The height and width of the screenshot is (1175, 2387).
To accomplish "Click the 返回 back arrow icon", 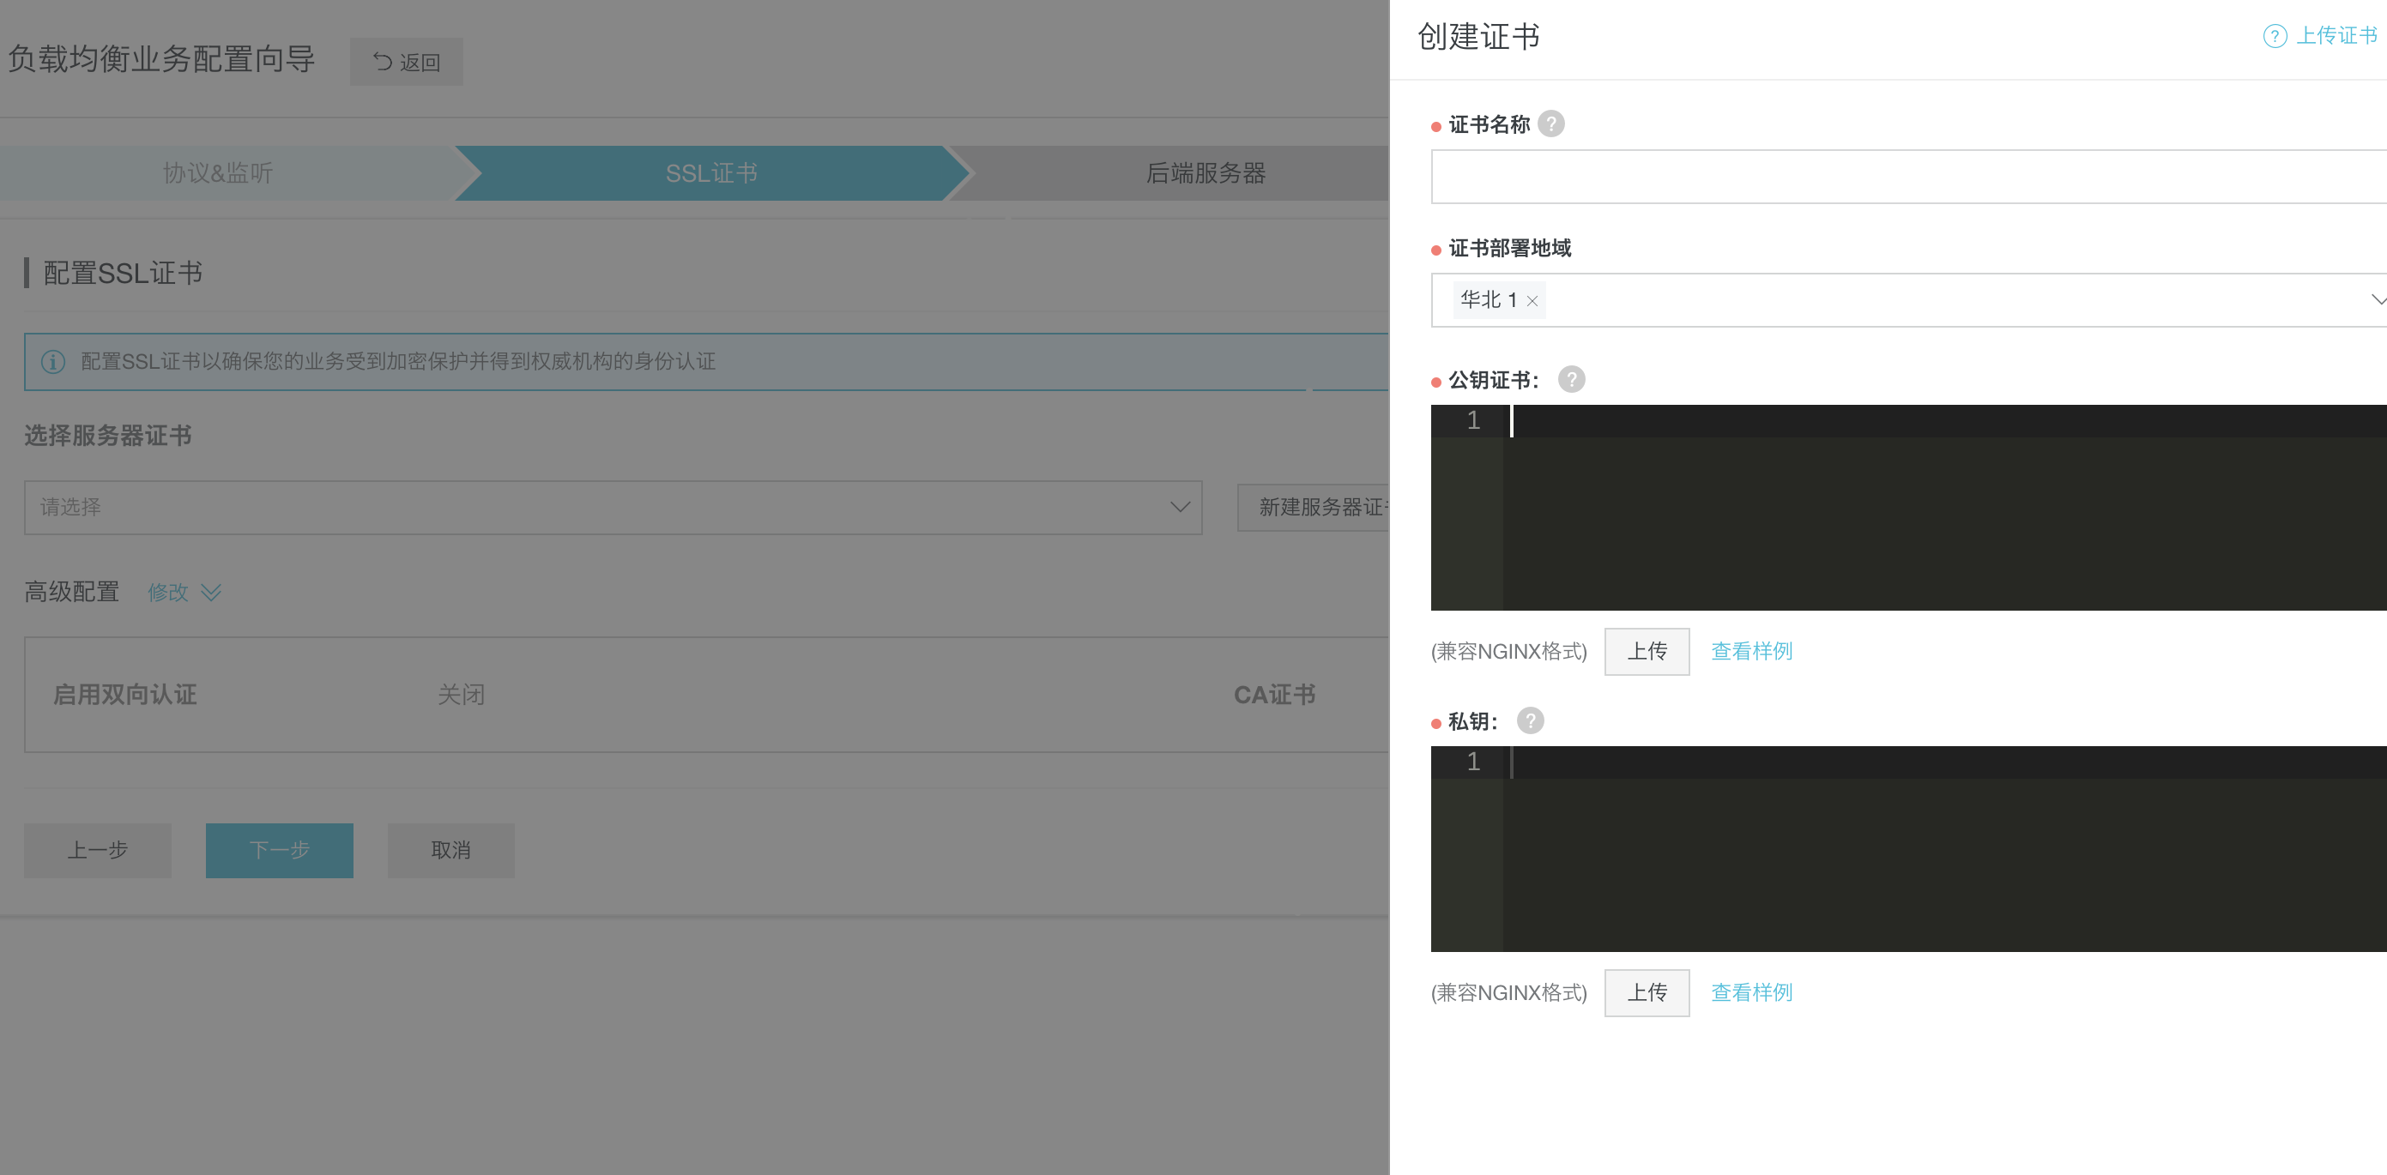I will click(x=382, y=61).
